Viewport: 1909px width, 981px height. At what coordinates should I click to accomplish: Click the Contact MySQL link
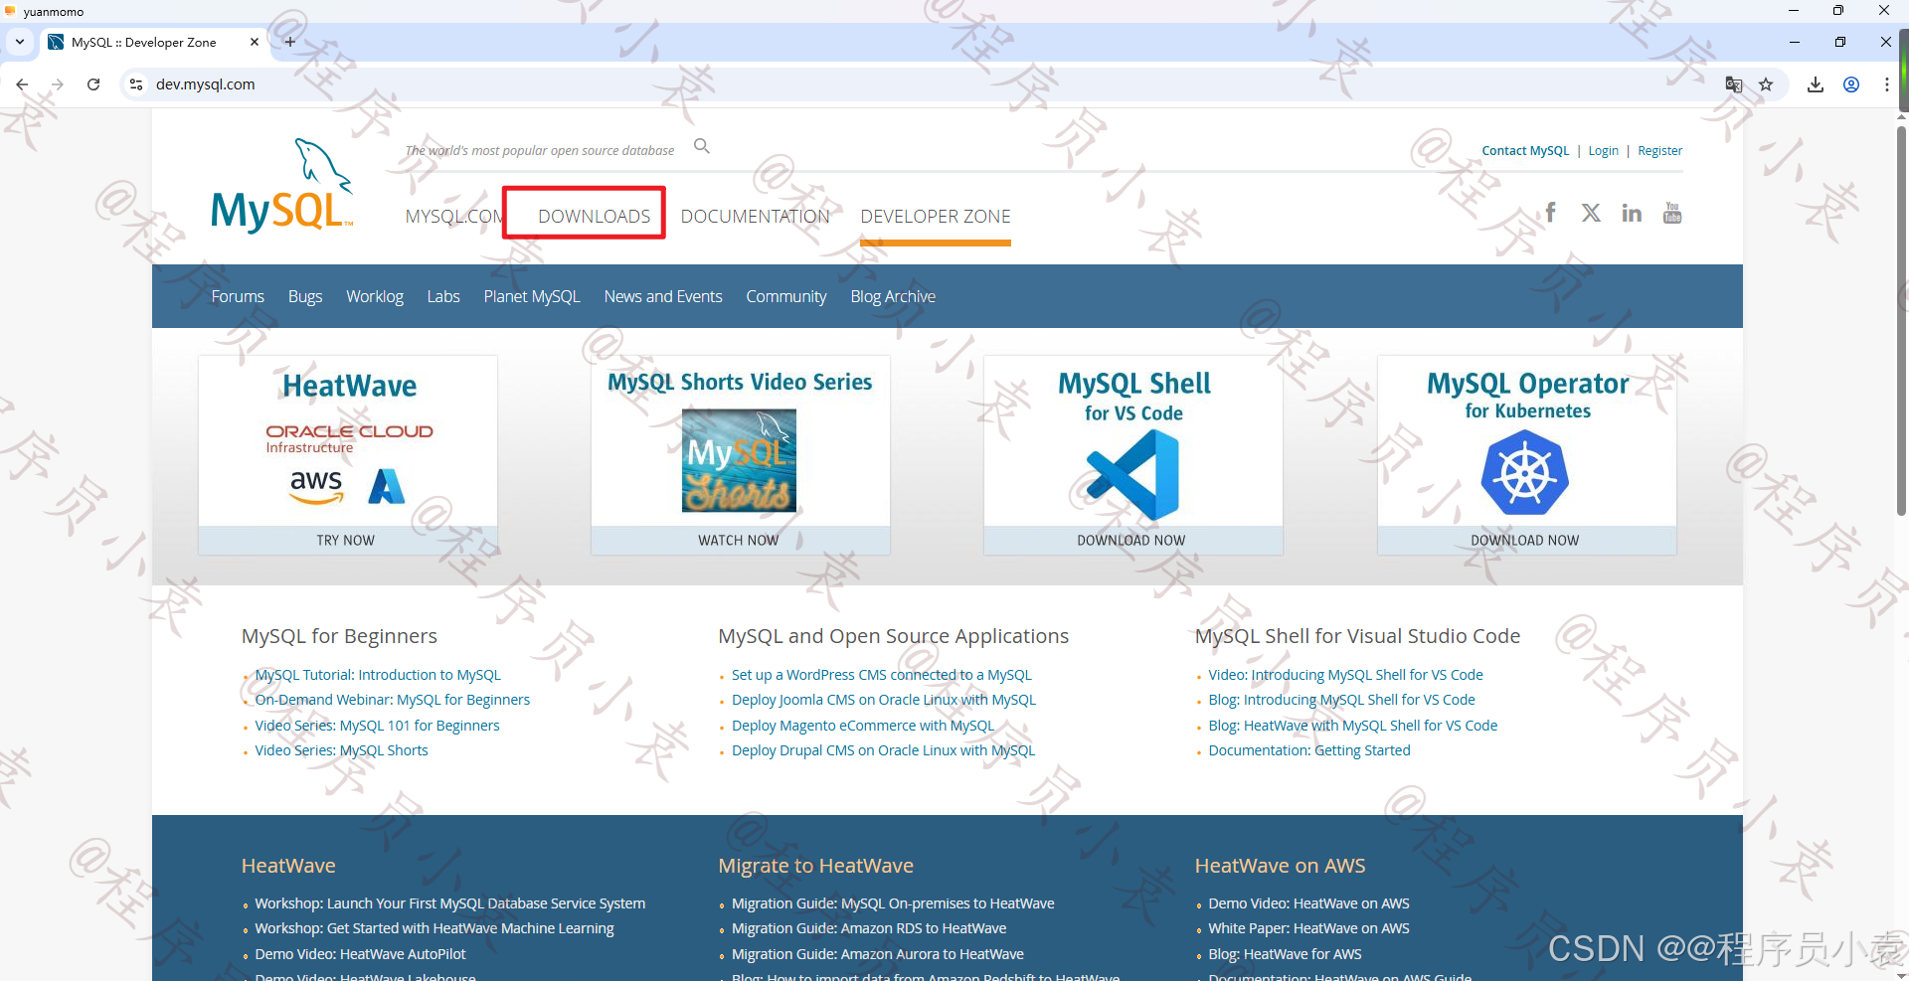(x=1525, y=151)
